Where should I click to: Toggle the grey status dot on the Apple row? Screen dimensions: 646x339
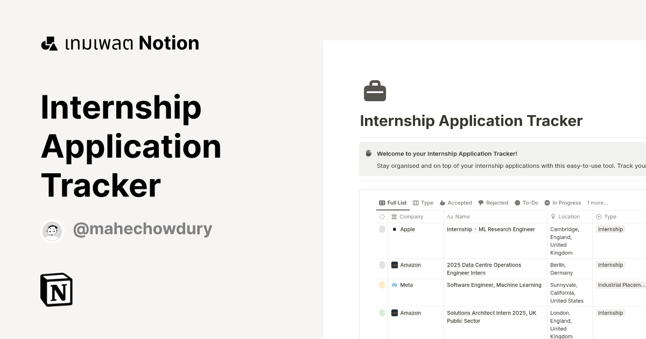pyautogui.click(x=382, y=229)
